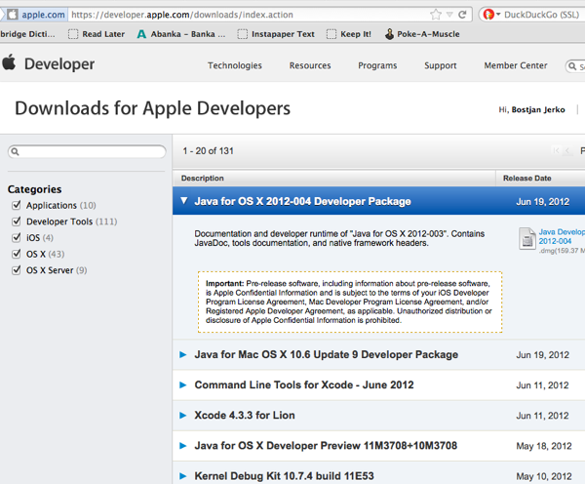Click the Bostjan Jerko account name

pos(538,109)
